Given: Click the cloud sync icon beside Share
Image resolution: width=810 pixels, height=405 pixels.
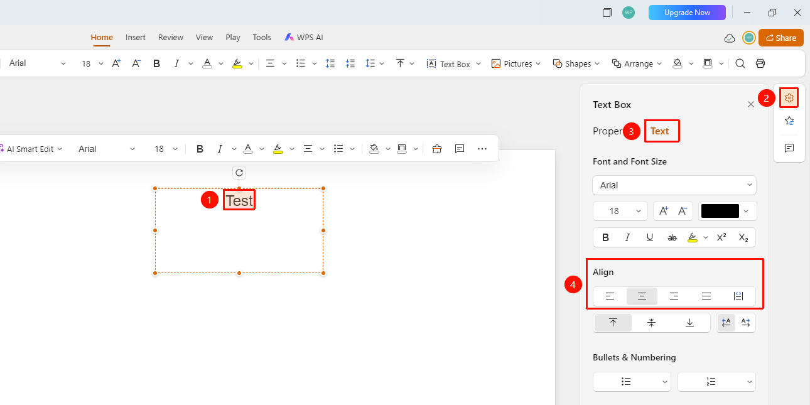Looking at the screenshot, I should pos(730,38).
